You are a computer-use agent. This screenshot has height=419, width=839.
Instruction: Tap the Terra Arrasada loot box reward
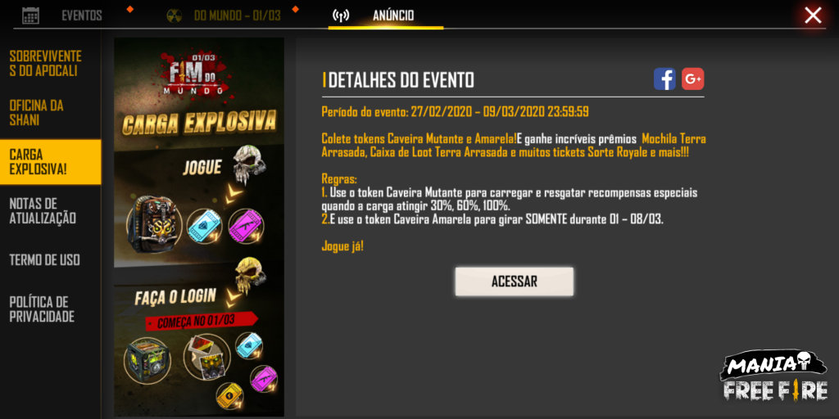click(147, 360)
